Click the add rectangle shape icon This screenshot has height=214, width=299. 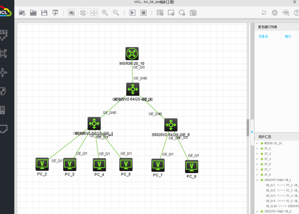[x=171, y=13]
